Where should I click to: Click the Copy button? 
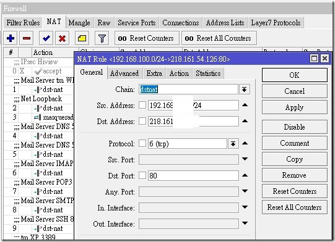tap(294, 159)
